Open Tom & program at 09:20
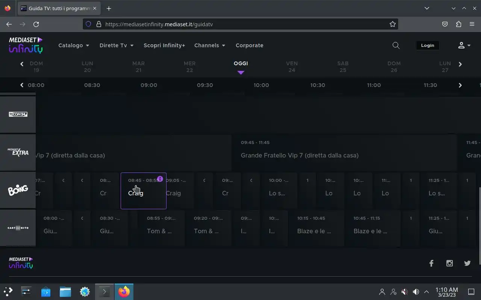 209,228
